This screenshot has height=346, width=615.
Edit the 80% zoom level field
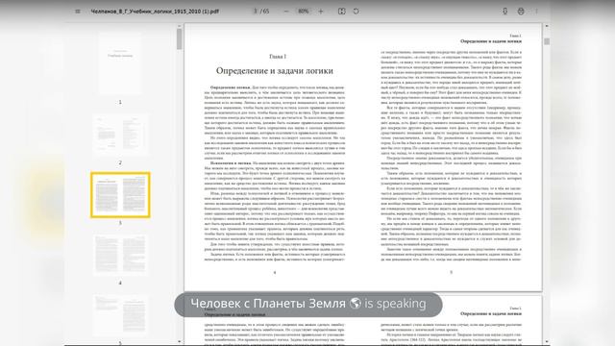tap(304, 12)
